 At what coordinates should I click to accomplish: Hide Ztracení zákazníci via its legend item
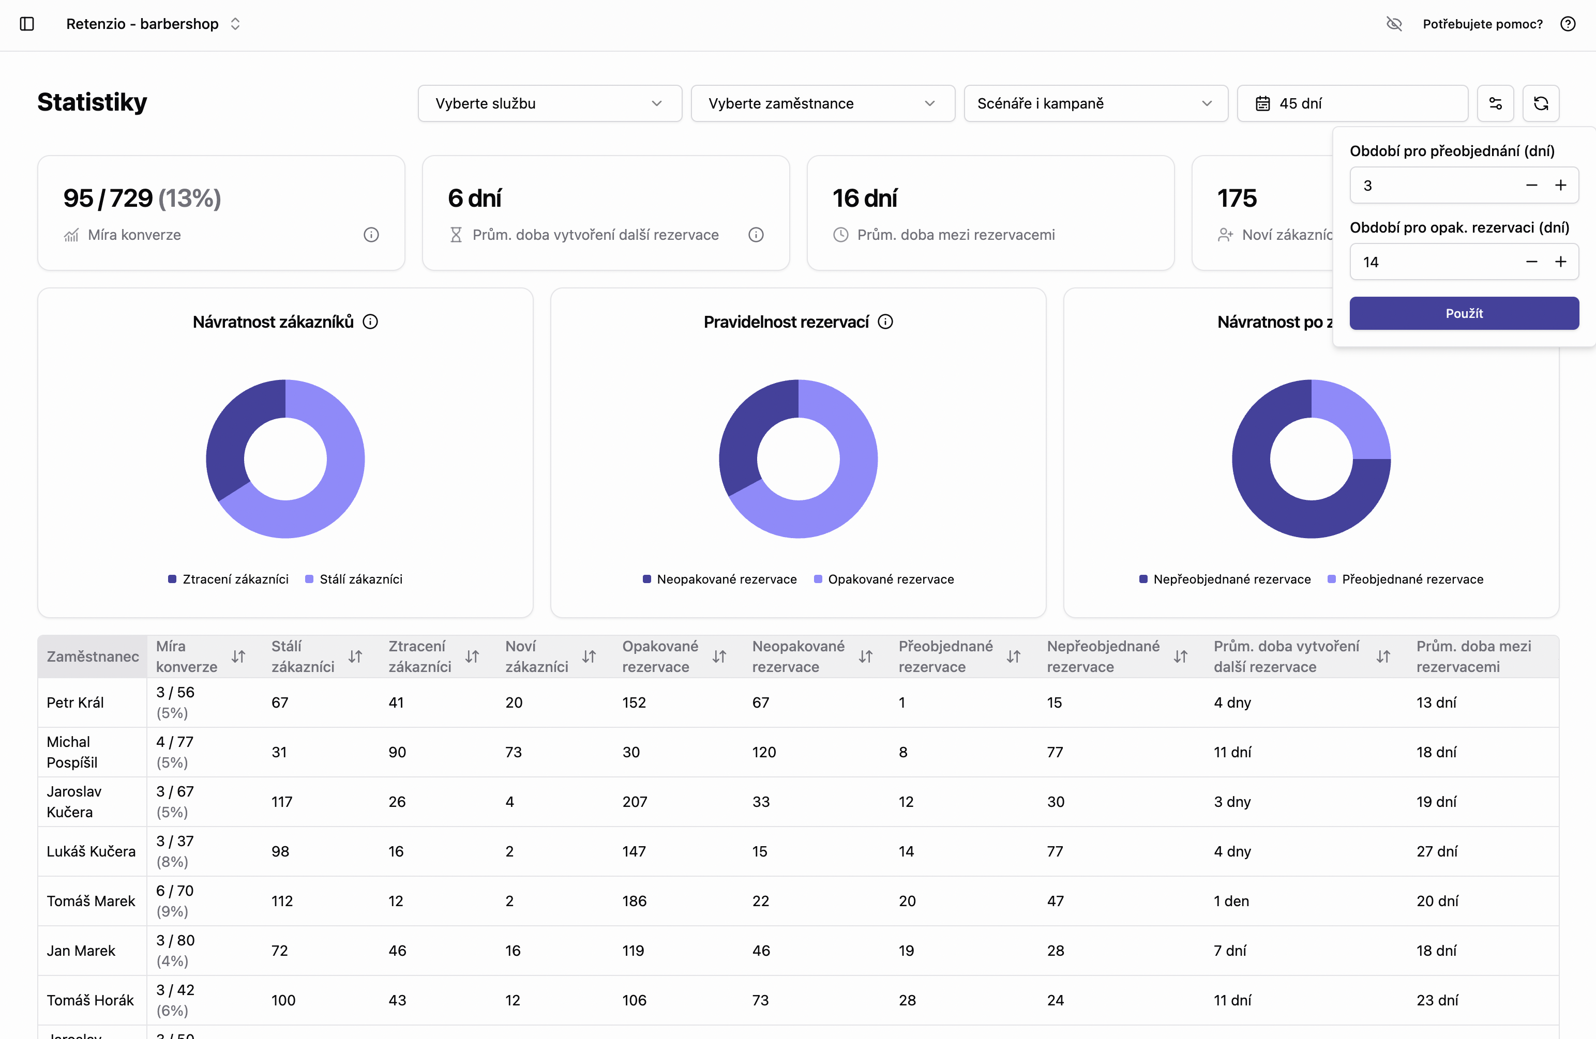[x=228, y=578]
